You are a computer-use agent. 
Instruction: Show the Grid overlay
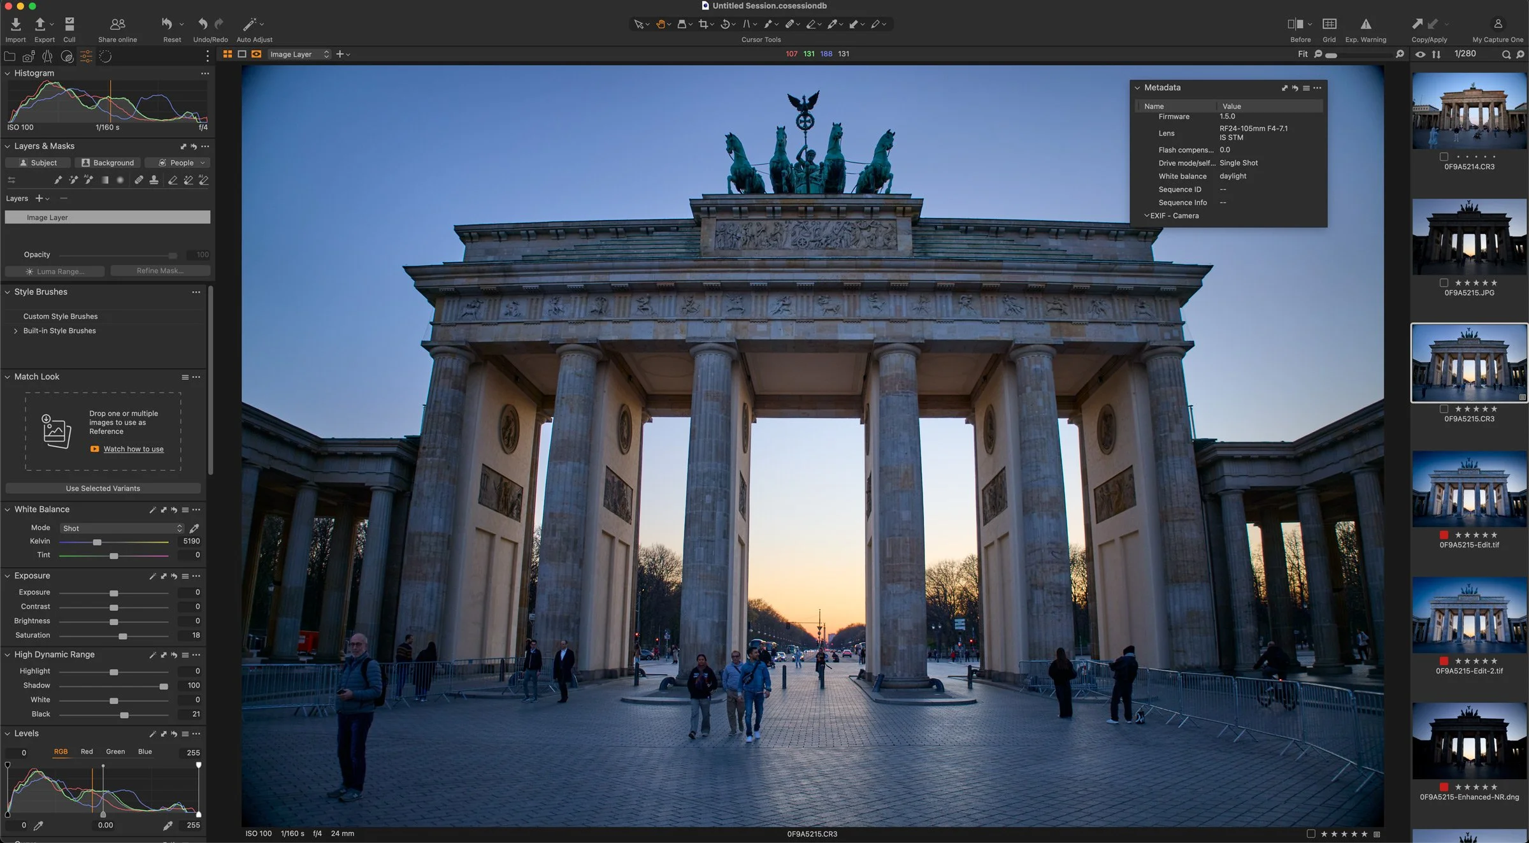point(1329,24)
